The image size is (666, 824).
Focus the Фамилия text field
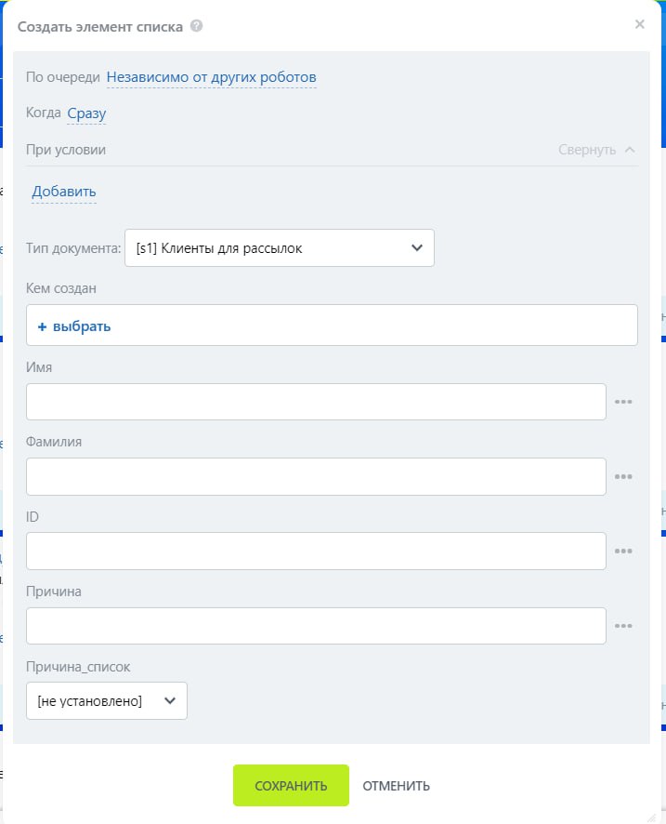tap(316, 476)
